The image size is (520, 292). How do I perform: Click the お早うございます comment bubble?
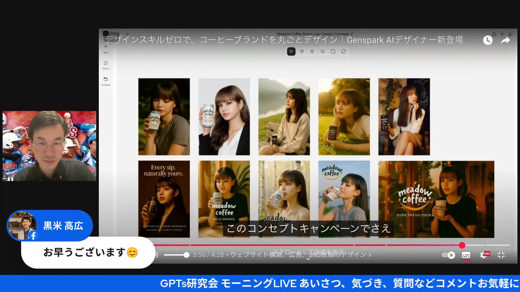coord(88,253)
